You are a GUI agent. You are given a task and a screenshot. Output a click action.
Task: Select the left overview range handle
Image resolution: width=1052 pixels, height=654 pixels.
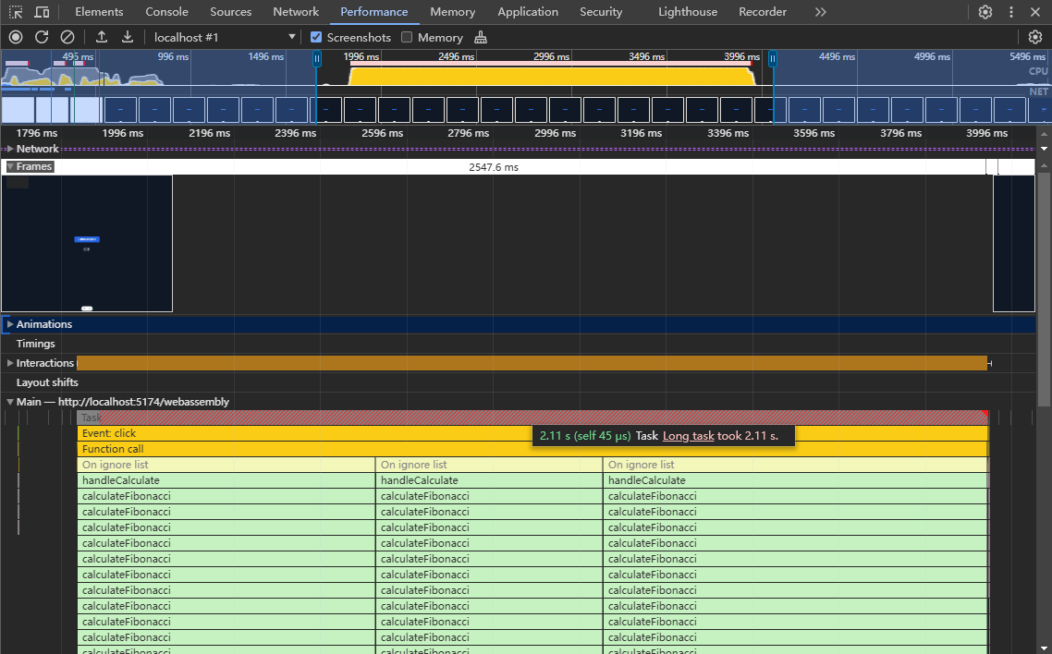click(317, 59)
